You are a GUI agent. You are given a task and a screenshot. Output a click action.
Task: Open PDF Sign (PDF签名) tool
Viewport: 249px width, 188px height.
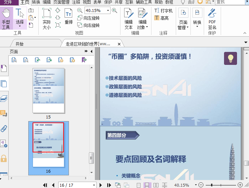212,18
